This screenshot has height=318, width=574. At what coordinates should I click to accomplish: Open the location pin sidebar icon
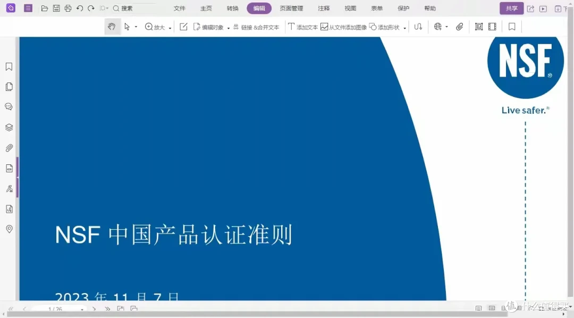click(x=9, y=229)
